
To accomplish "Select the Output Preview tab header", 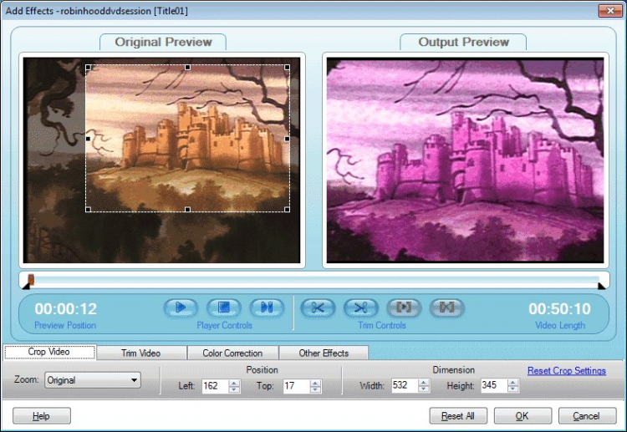I will (463, 42).
